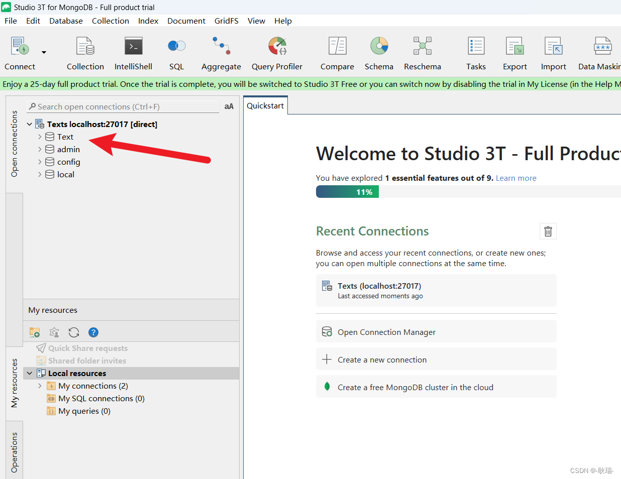621x479 pixels.
Task: Toggle case-sensitive search aA button
Action: coord(229,106)
